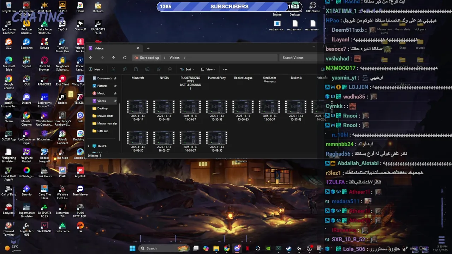The height and width of the screenshot is (254, 452).
Task: Open the View dropdown
Action: coord(208,69)
